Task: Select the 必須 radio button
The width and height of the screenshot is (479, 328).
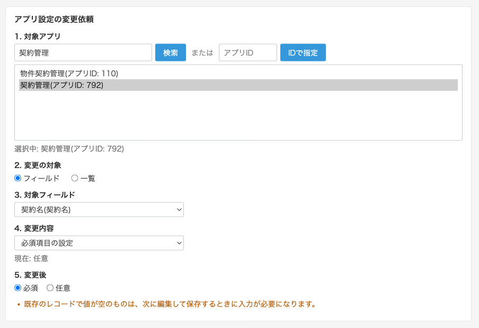Action: tap(17, 288)
